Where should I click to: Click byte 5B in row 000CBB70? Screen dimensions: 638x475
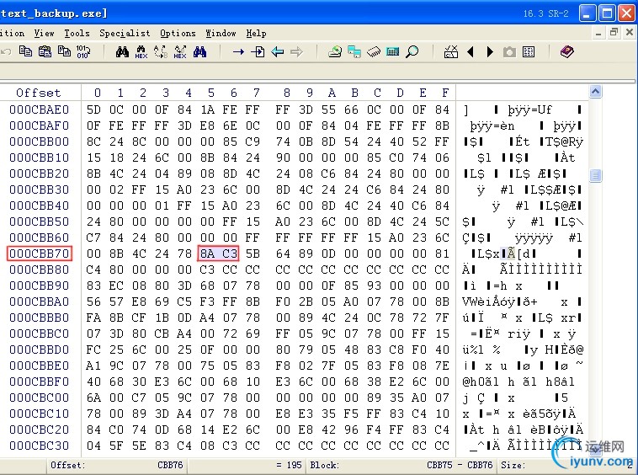(x=253, y=254)
